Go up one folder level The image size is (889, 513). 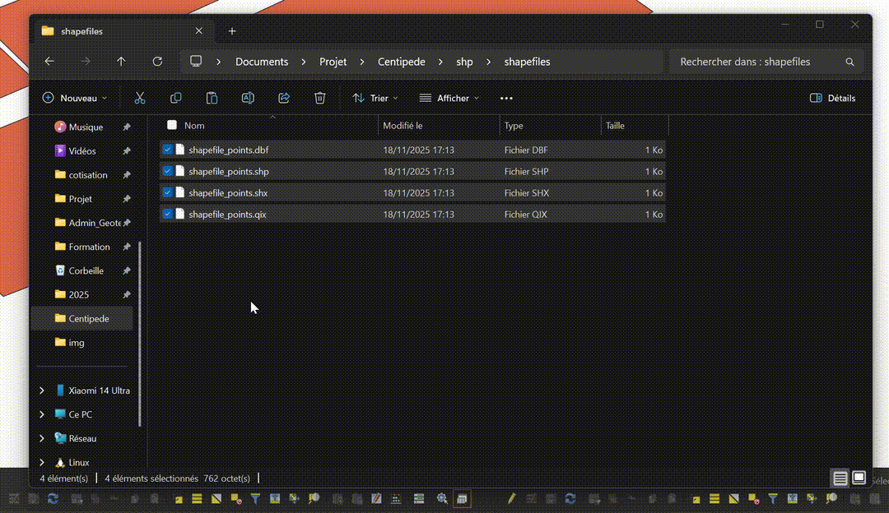point(121,62)
